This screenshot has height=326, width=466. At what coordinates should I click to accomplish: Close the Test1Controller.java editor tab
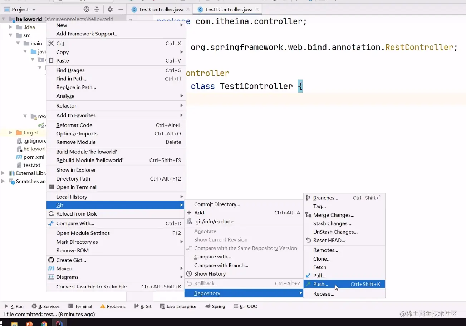click(x=257, y=9)
